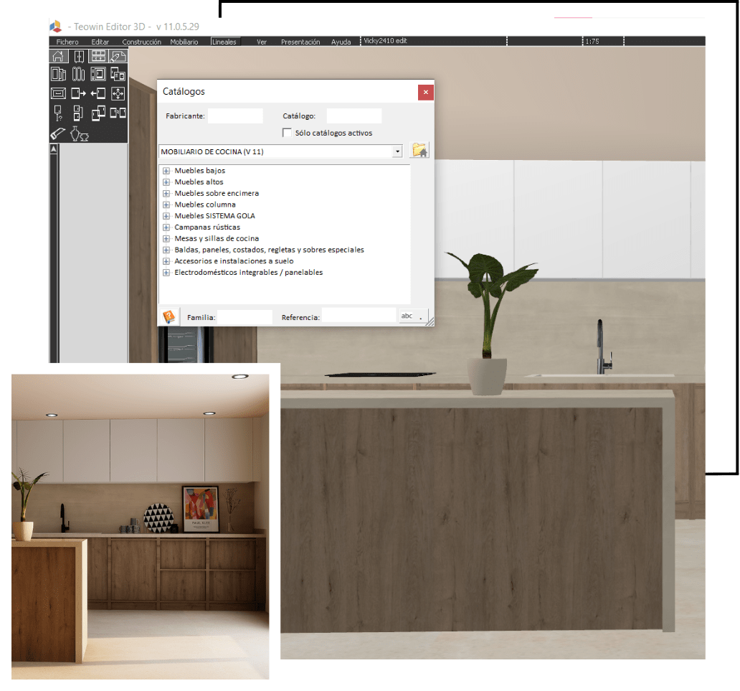Select the pencil and page edit icon
This screenshot has width=740, height=691.
click(118, 56)
